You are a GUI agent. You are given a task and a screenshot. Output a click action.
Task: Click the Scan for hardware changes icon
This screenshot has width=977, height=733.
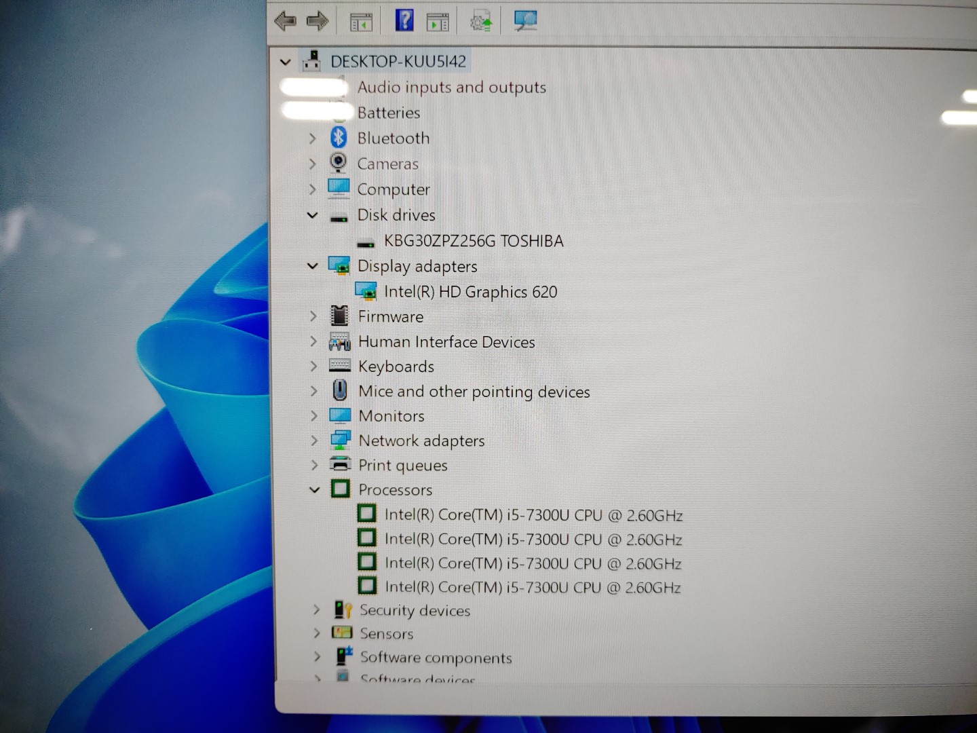point(525,20)
